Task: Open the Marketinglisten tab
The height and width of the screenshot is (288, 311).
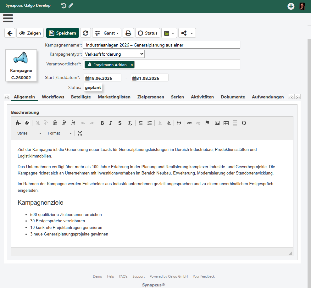Action: coord(114,97)
